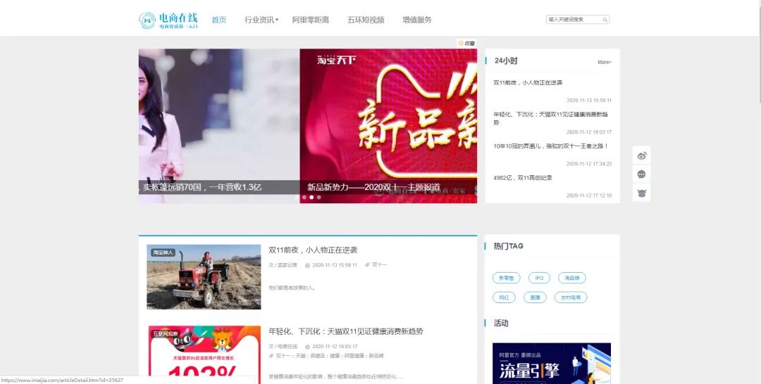This screenshot has height=384, width=761.
Task: Go to 阿里零距离 section
Action: pos(311,20)
